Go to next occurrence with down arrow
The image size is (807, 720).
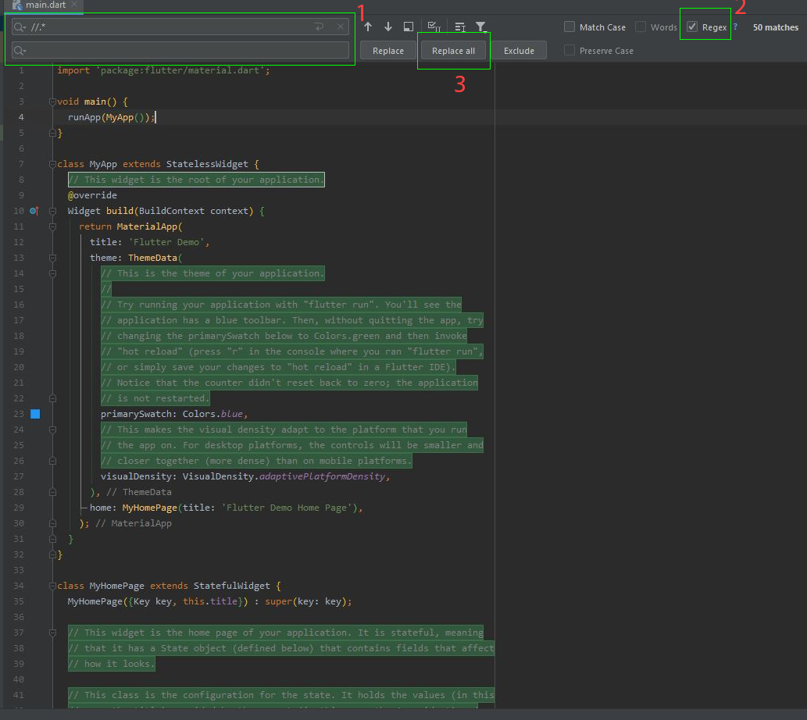click(x=388, y=27)
